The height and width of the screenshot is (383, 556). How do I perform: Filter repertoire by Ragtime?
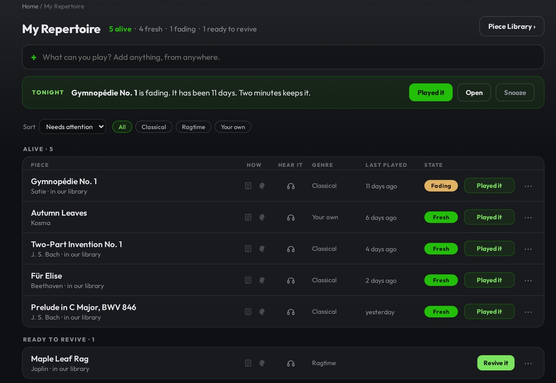pos(193,127)
